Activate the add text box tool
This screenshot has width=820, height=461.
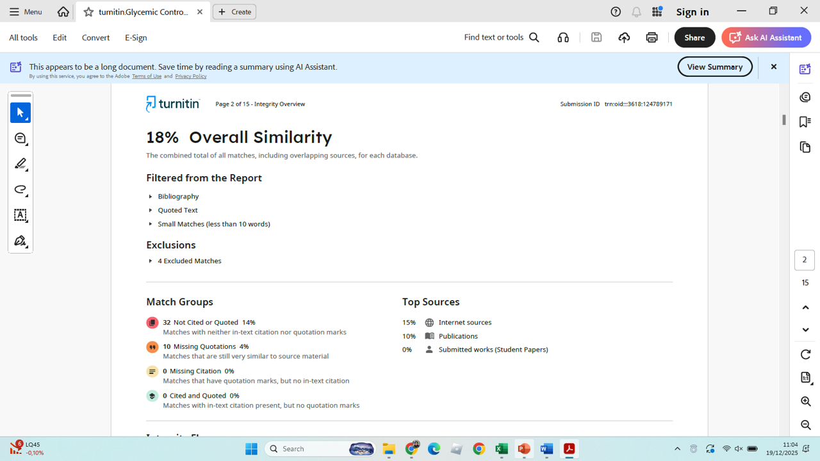(x=20, y=216)
